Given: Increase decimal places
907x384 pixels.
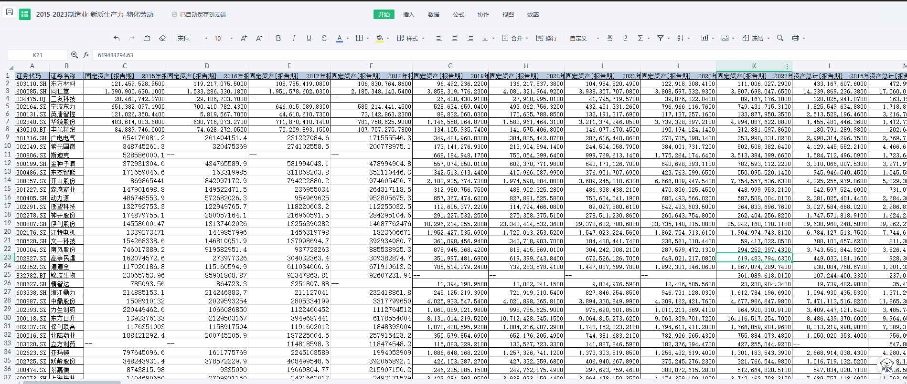Looking at the screenshot, I should pos(610,38).
